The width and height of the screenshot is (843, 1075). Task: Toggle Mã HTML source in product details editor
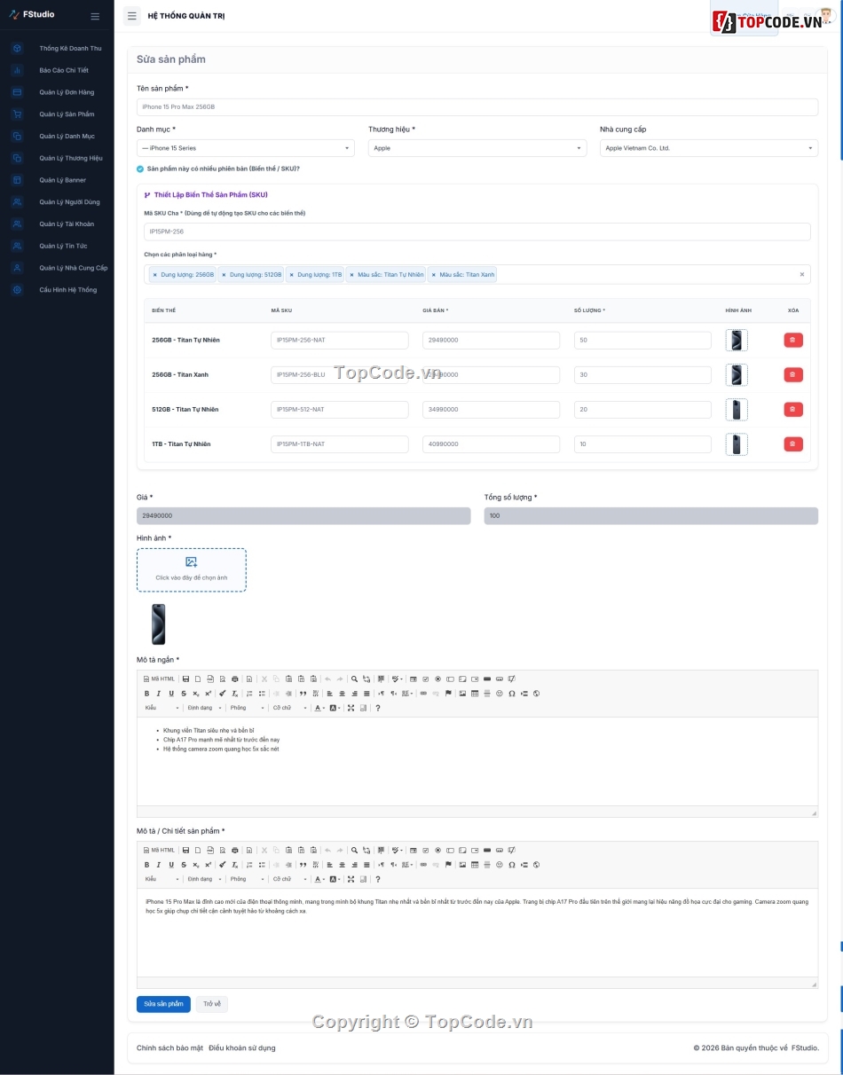coord(159,850)
